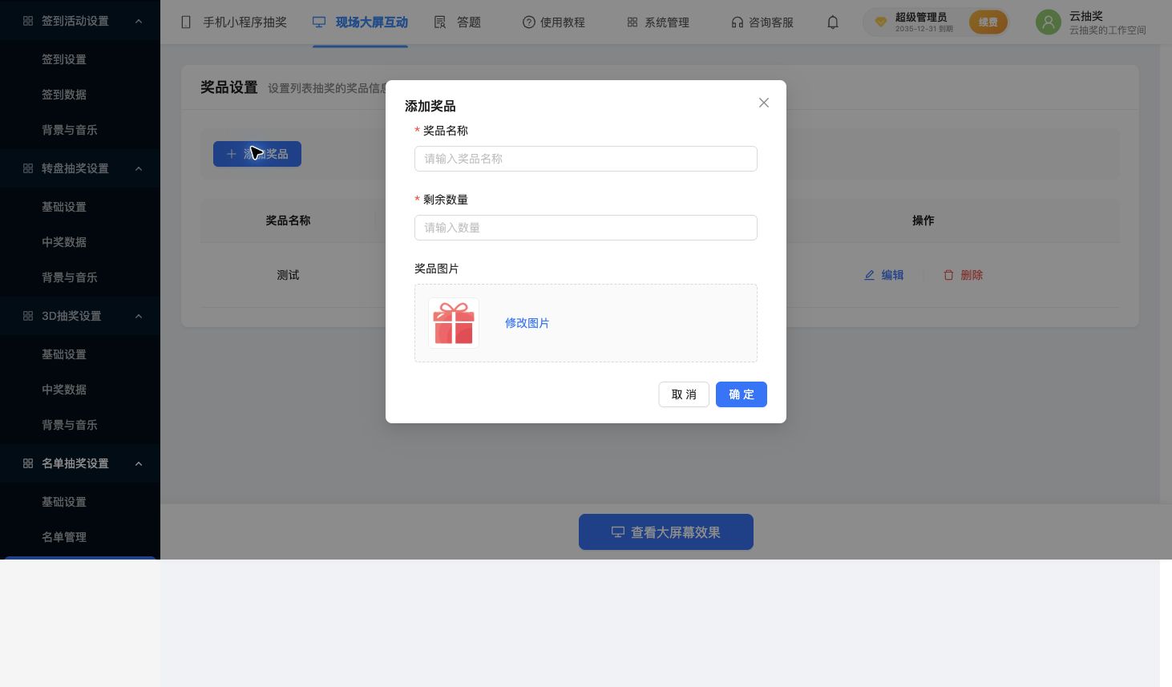The image size is (1172, 687).
Task: Collapse the 签到活动设置 section chevron
Action: click(x=139, y=21)
